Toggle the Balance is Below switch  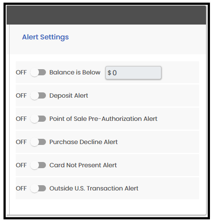coord(38,72)
